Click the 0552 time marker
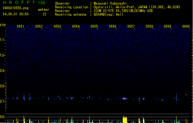The width and height of the screenshot is (193, 123). (39, 26)
